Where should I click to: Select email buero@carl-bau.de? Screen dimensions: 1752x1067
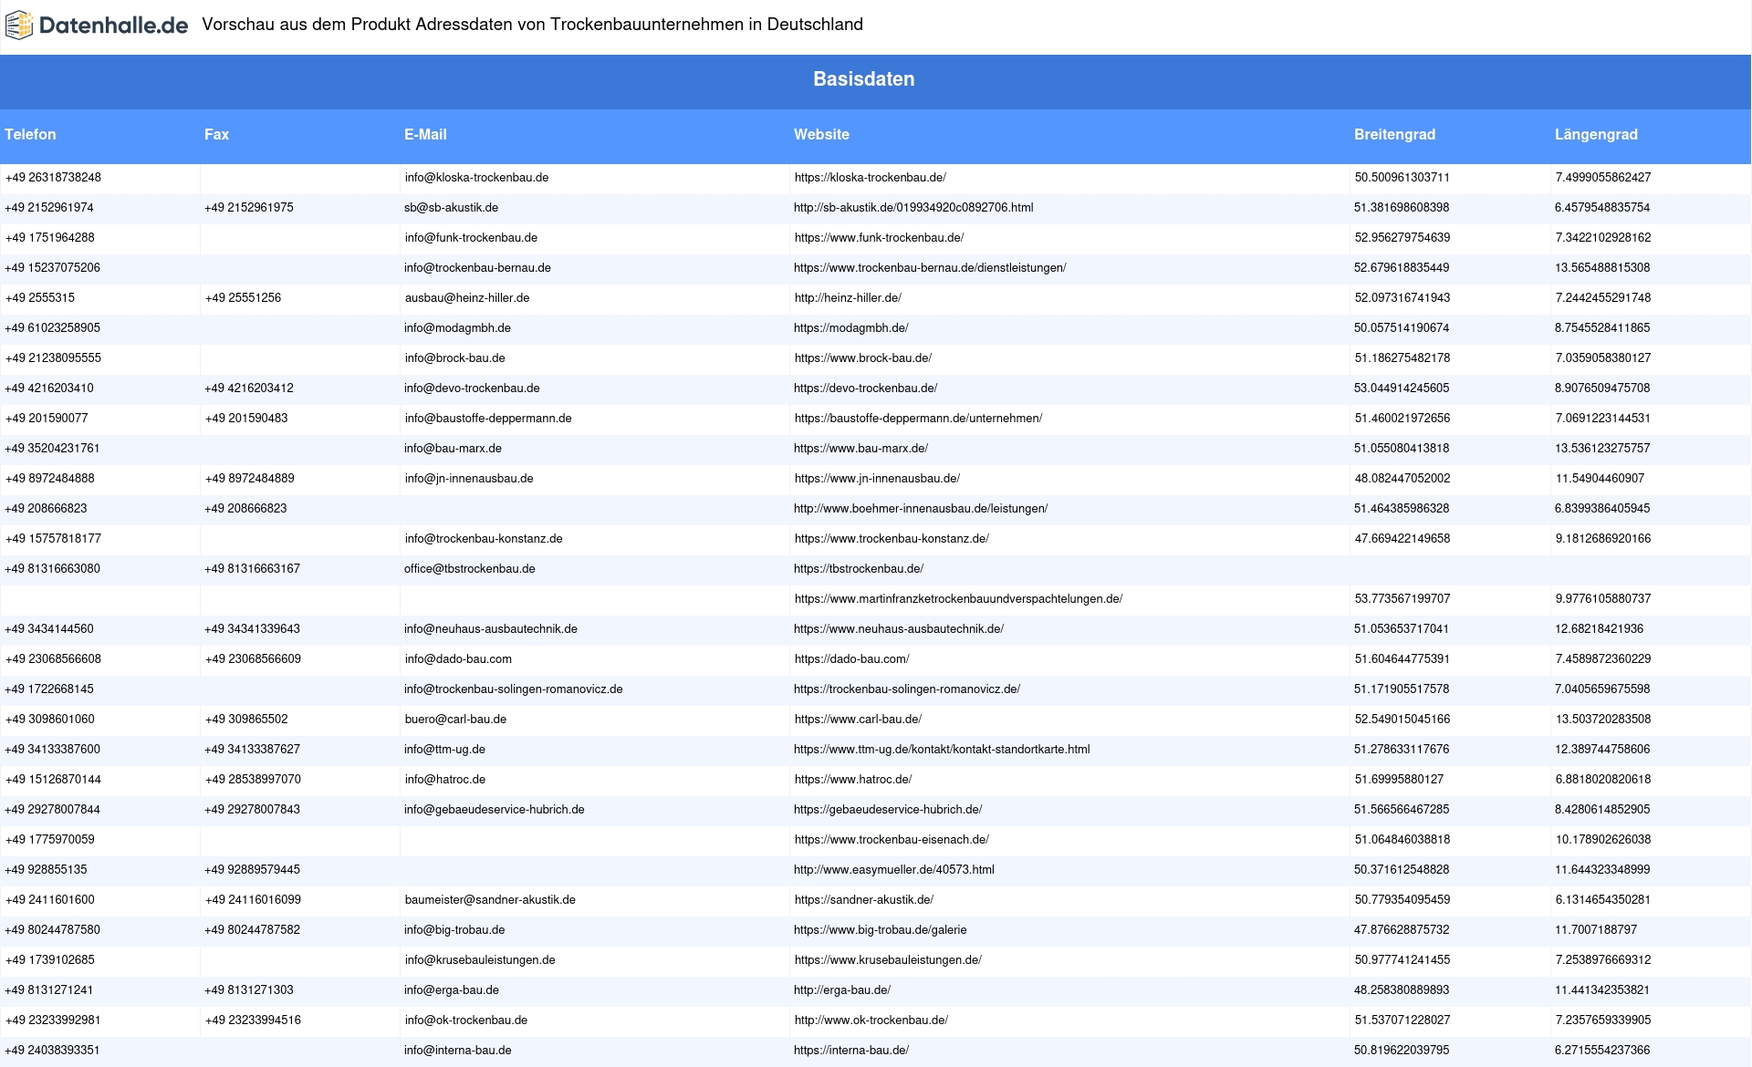pyautogui.click(x=455, y=720)
